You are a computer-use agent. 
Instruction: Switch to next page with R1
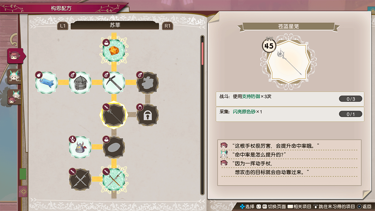[x=167, y=26]
